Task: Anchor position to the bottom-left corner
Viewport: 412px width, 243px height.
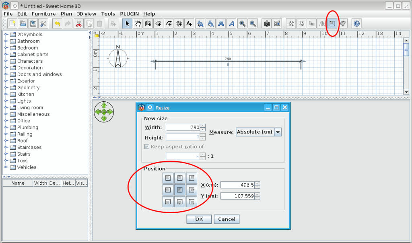Action: [168, 202]
